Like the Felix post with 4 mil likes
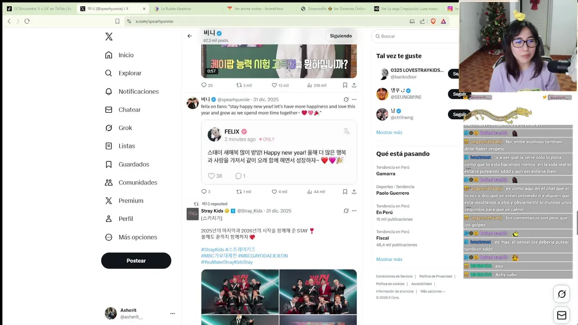The image size is (578, 325). 280,191
